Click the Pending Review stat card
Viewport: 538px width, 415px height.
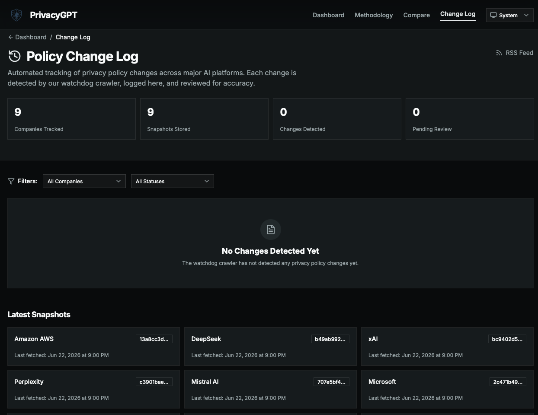point(470,119)
